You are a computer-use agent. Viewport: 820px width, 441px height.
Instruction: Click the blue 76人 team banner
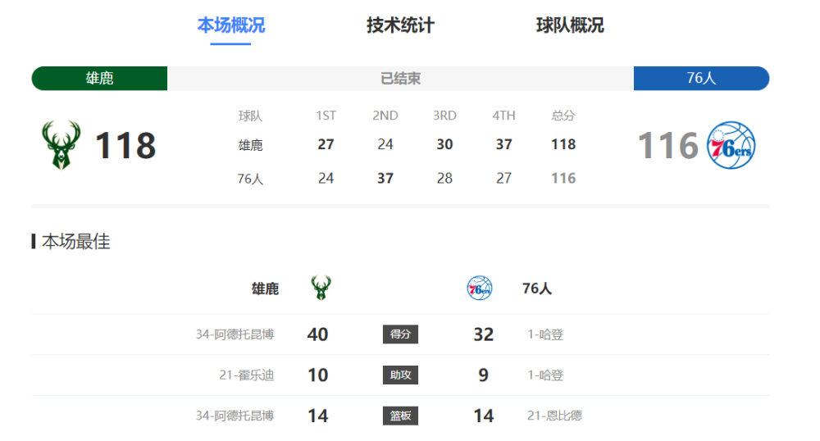pos(701,79)
